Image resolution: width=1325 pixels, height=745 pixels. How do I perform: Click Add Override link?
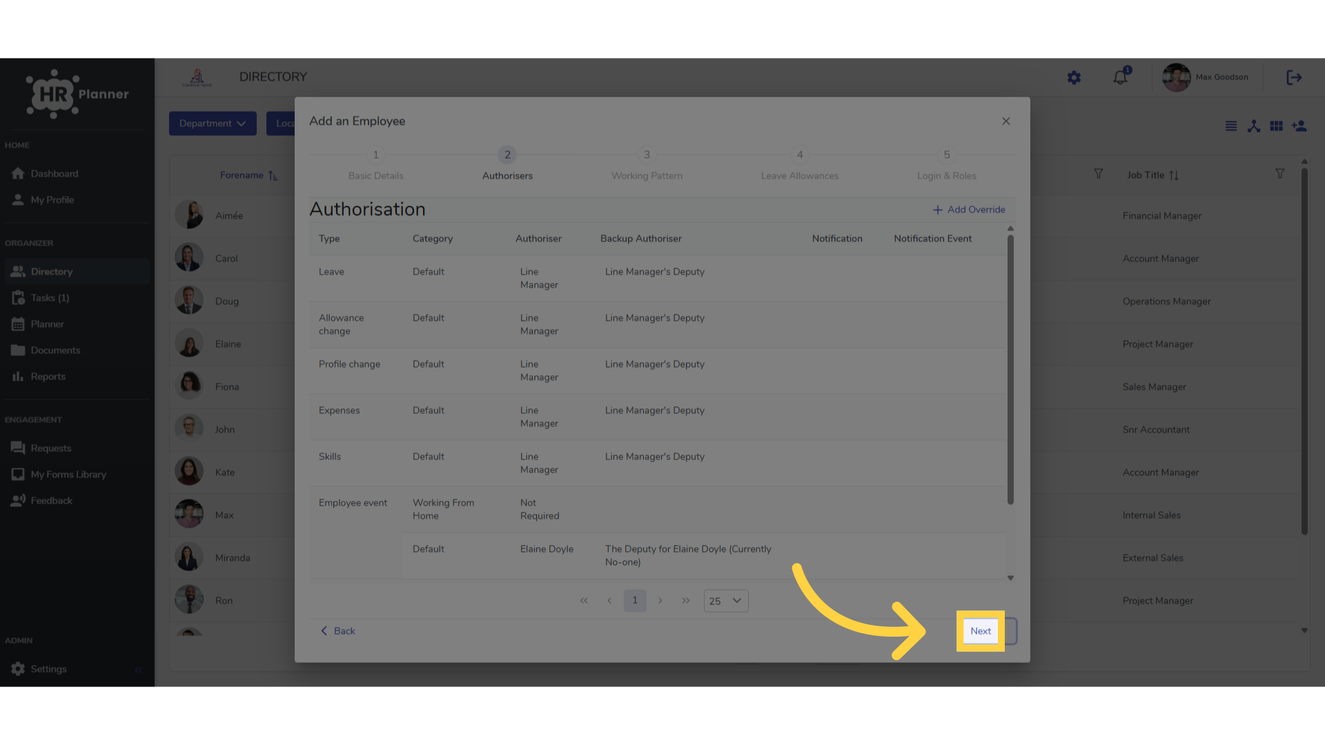pos(969,210)
